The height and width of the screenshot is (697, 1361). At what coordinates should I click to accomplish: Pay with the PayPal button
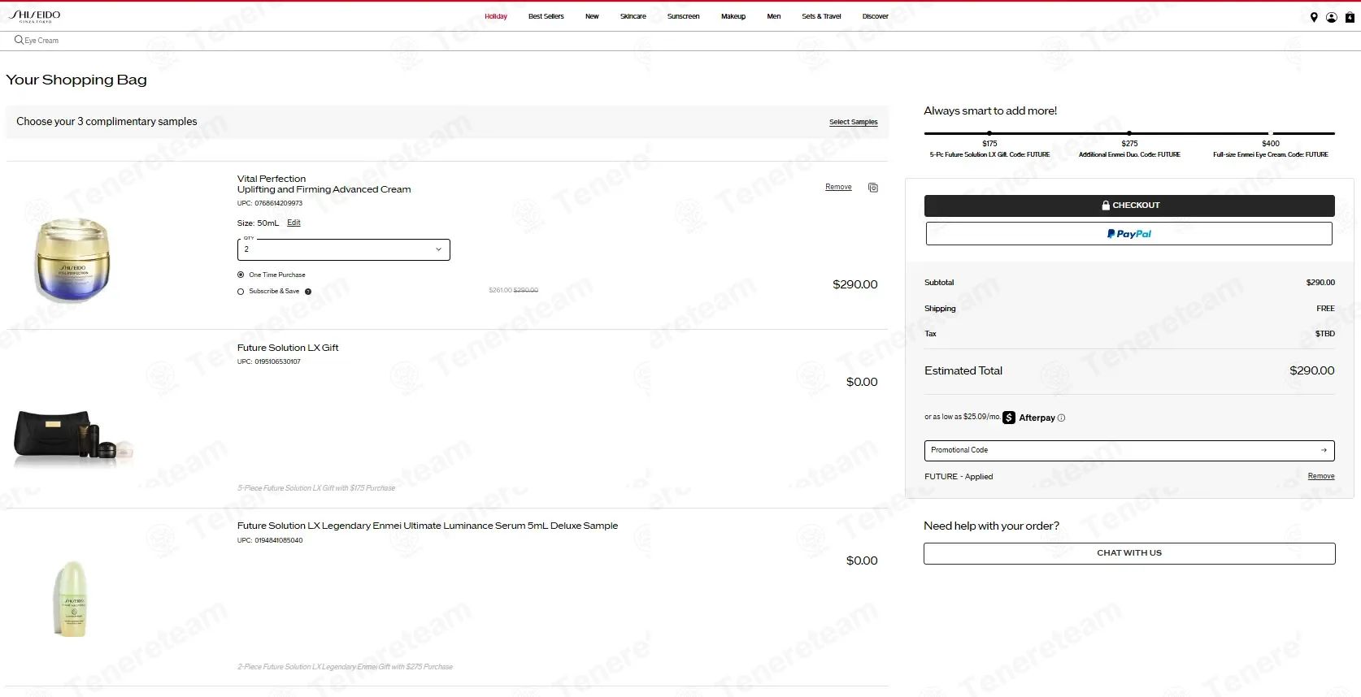[1129, 234]
